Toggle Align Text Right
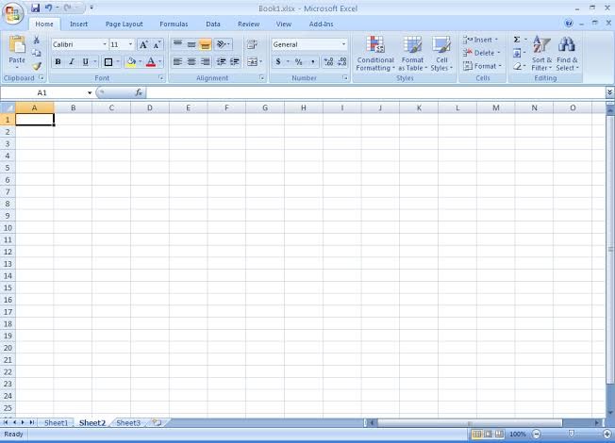 tap(205, 62)
